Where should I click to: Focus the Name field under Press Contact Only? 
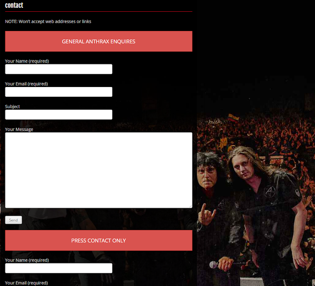coord(59,268)
